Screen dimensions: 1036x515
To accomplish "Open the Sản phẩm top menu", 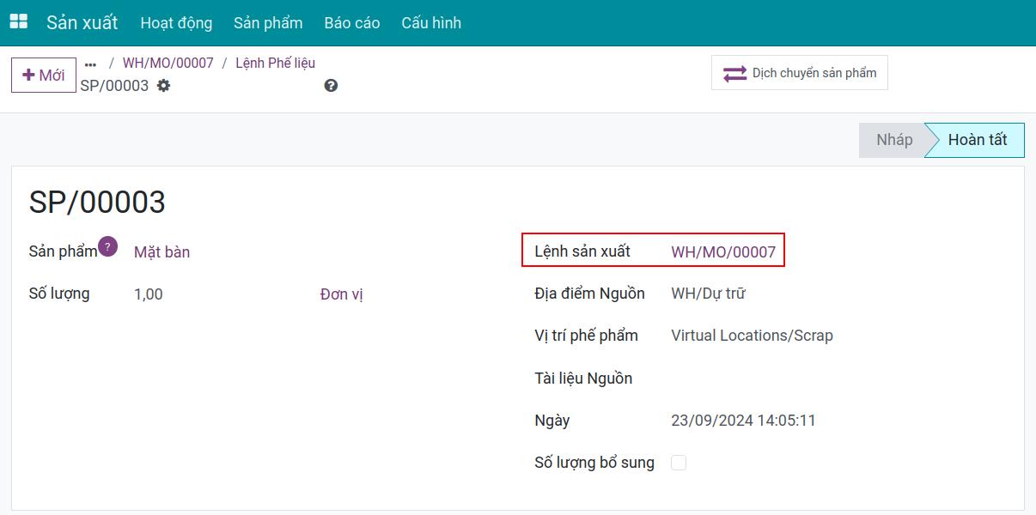I will [x=268, y=23].
